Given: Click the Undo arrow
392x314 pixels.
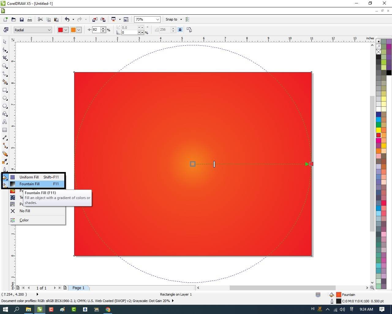Looking at the screenshot, I should point(67,19).
